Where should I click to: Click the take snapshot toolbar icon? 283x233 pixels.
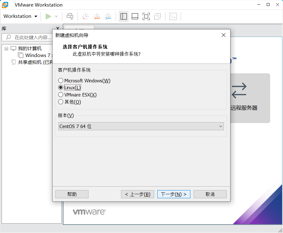pyautogui.click(x=85, y=17)
